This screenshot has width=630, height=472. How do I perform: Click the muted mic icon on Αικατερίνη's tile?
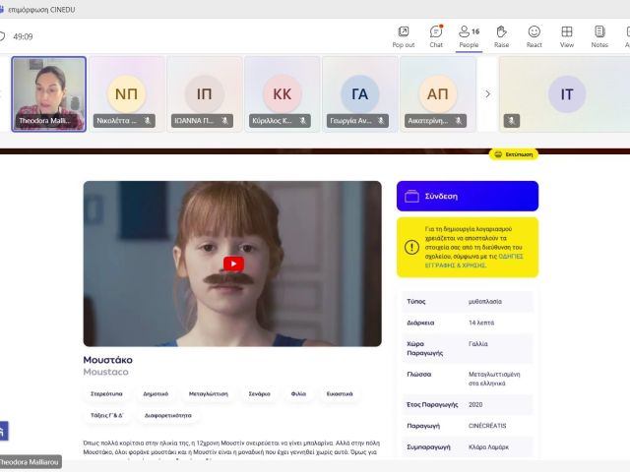[x=459, y=120]
